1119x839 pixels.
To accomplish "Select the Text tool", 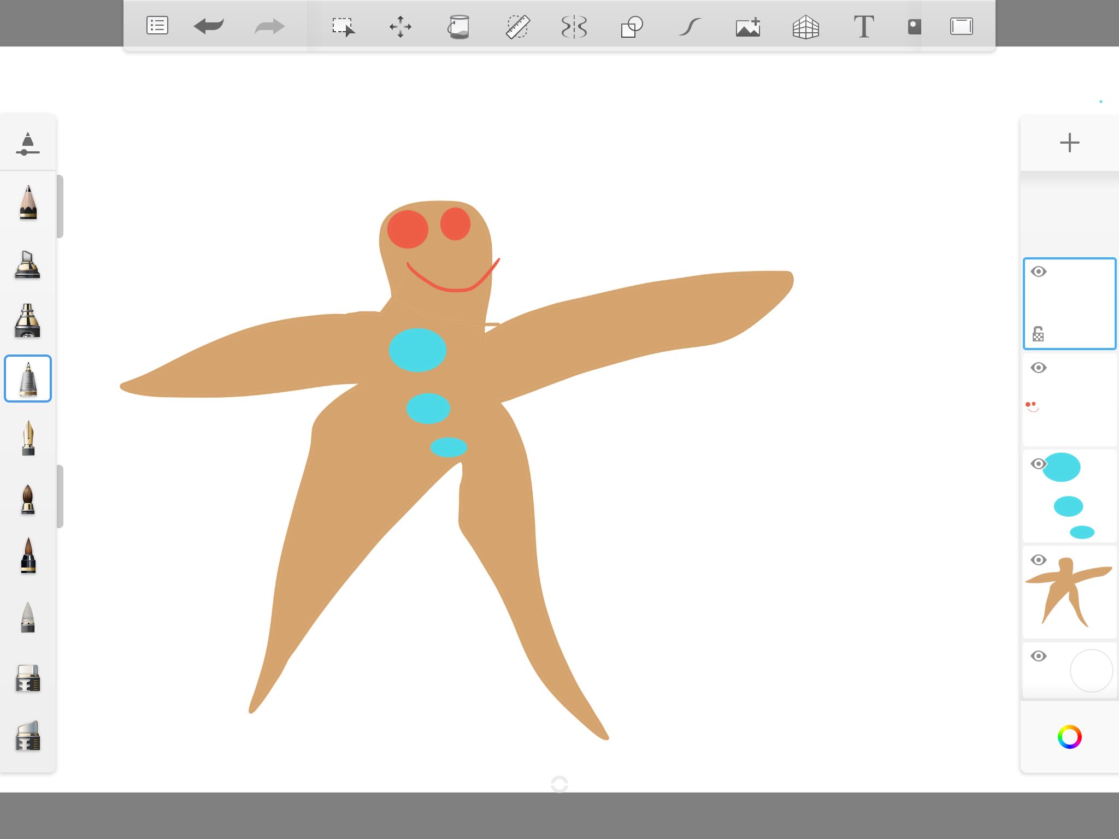I will pyautogui.click(x=863, y=26).
